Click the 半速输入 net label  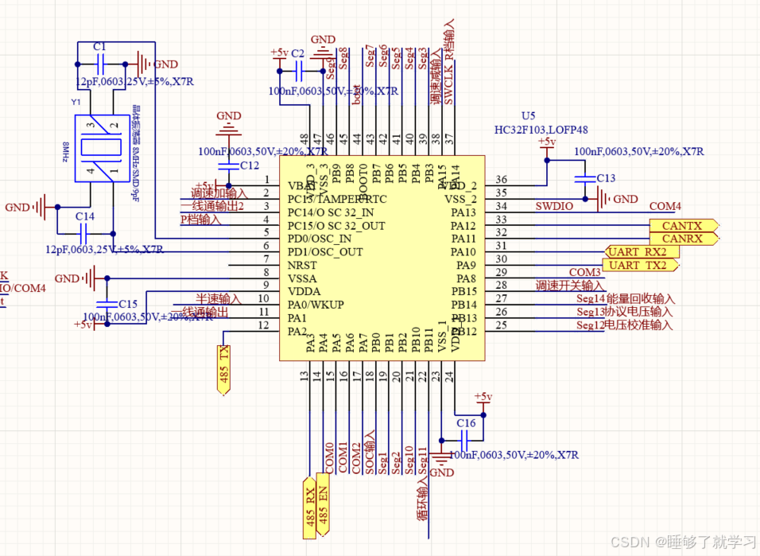tap(218, 298)
